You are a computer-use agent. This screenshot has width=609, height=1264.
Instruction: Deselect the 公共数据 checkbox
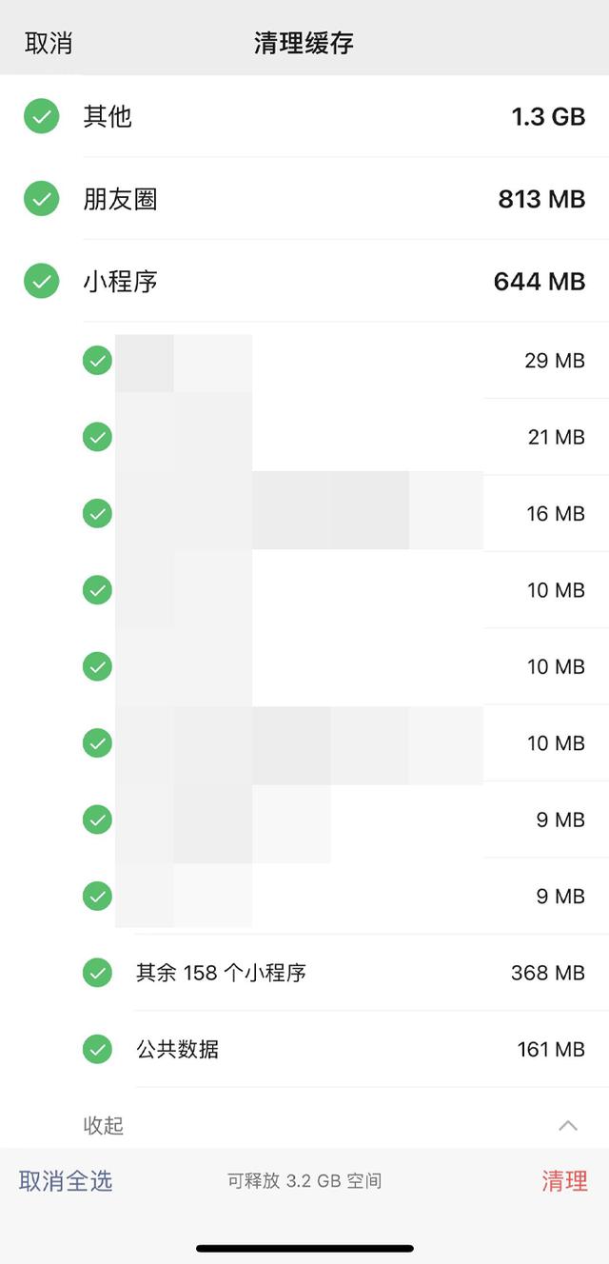pos(97,1049)
